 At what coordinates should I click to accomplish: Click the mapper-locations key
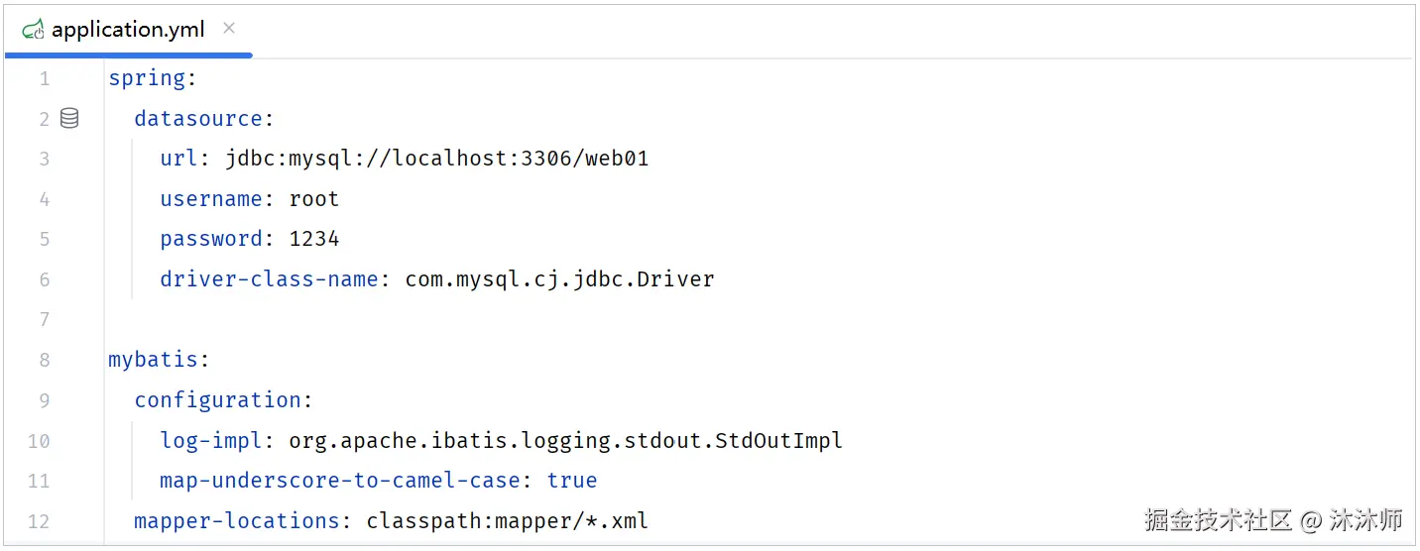coord(237,521)
